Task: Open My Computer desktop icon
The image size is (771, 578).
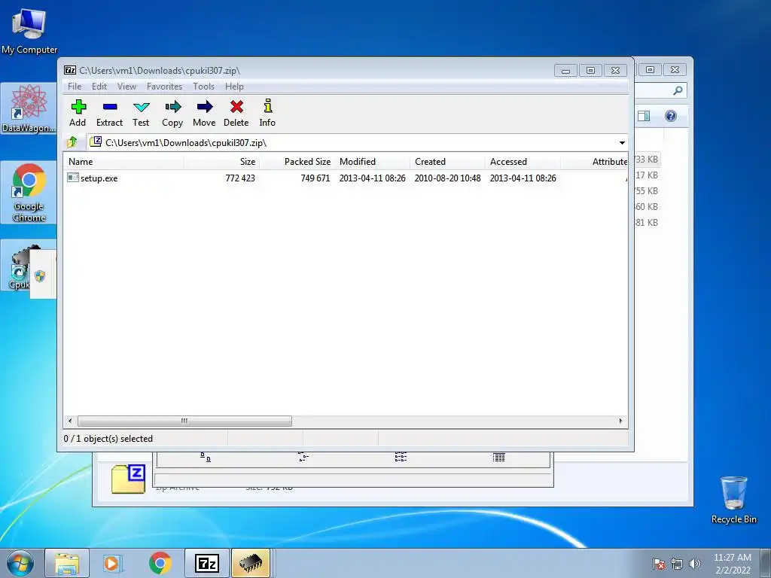Action: 29,30
